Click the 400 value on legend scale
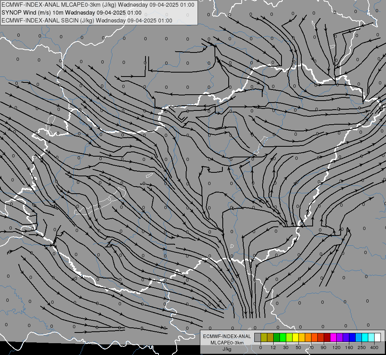386x355 pixels. click(x=374, y=348)
